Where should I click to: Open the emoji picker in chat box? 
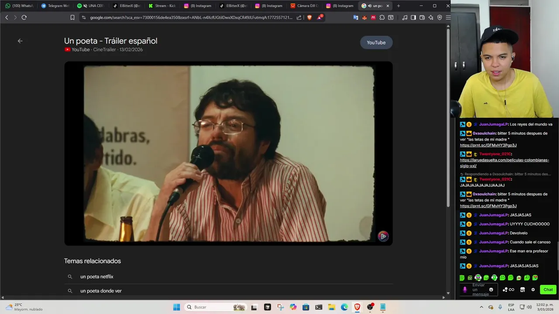click(x=491, y=290)
